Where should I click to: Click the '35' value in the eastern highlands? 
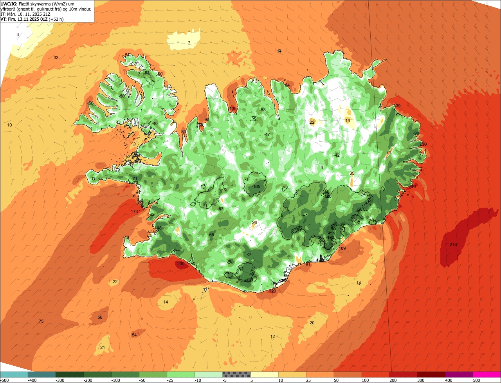(x=352, y=173)
